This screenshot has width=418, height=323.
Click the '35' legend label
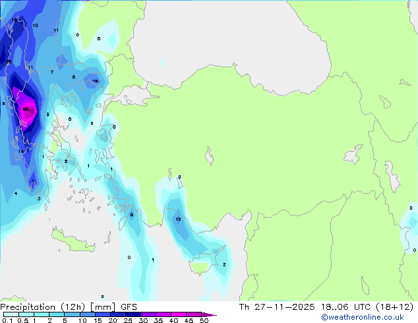pyautogui.click(x=158, y=320)
